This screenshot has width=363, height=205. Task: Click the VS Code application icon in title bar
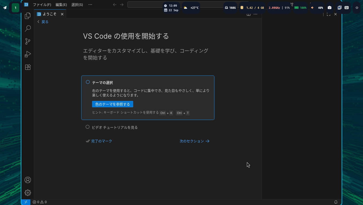click(26, 5)
